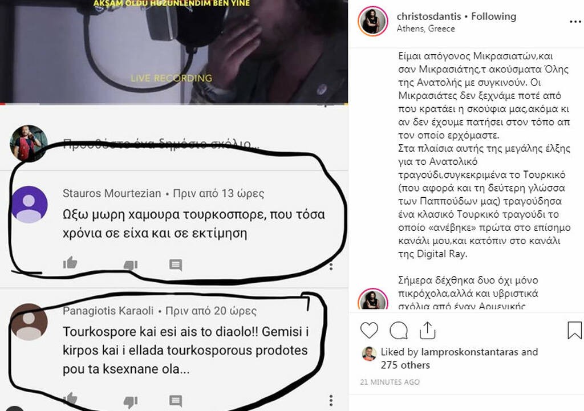The image size is (584, 411).
Task: Show the 275 others who liked
Action: click(405, 365)
